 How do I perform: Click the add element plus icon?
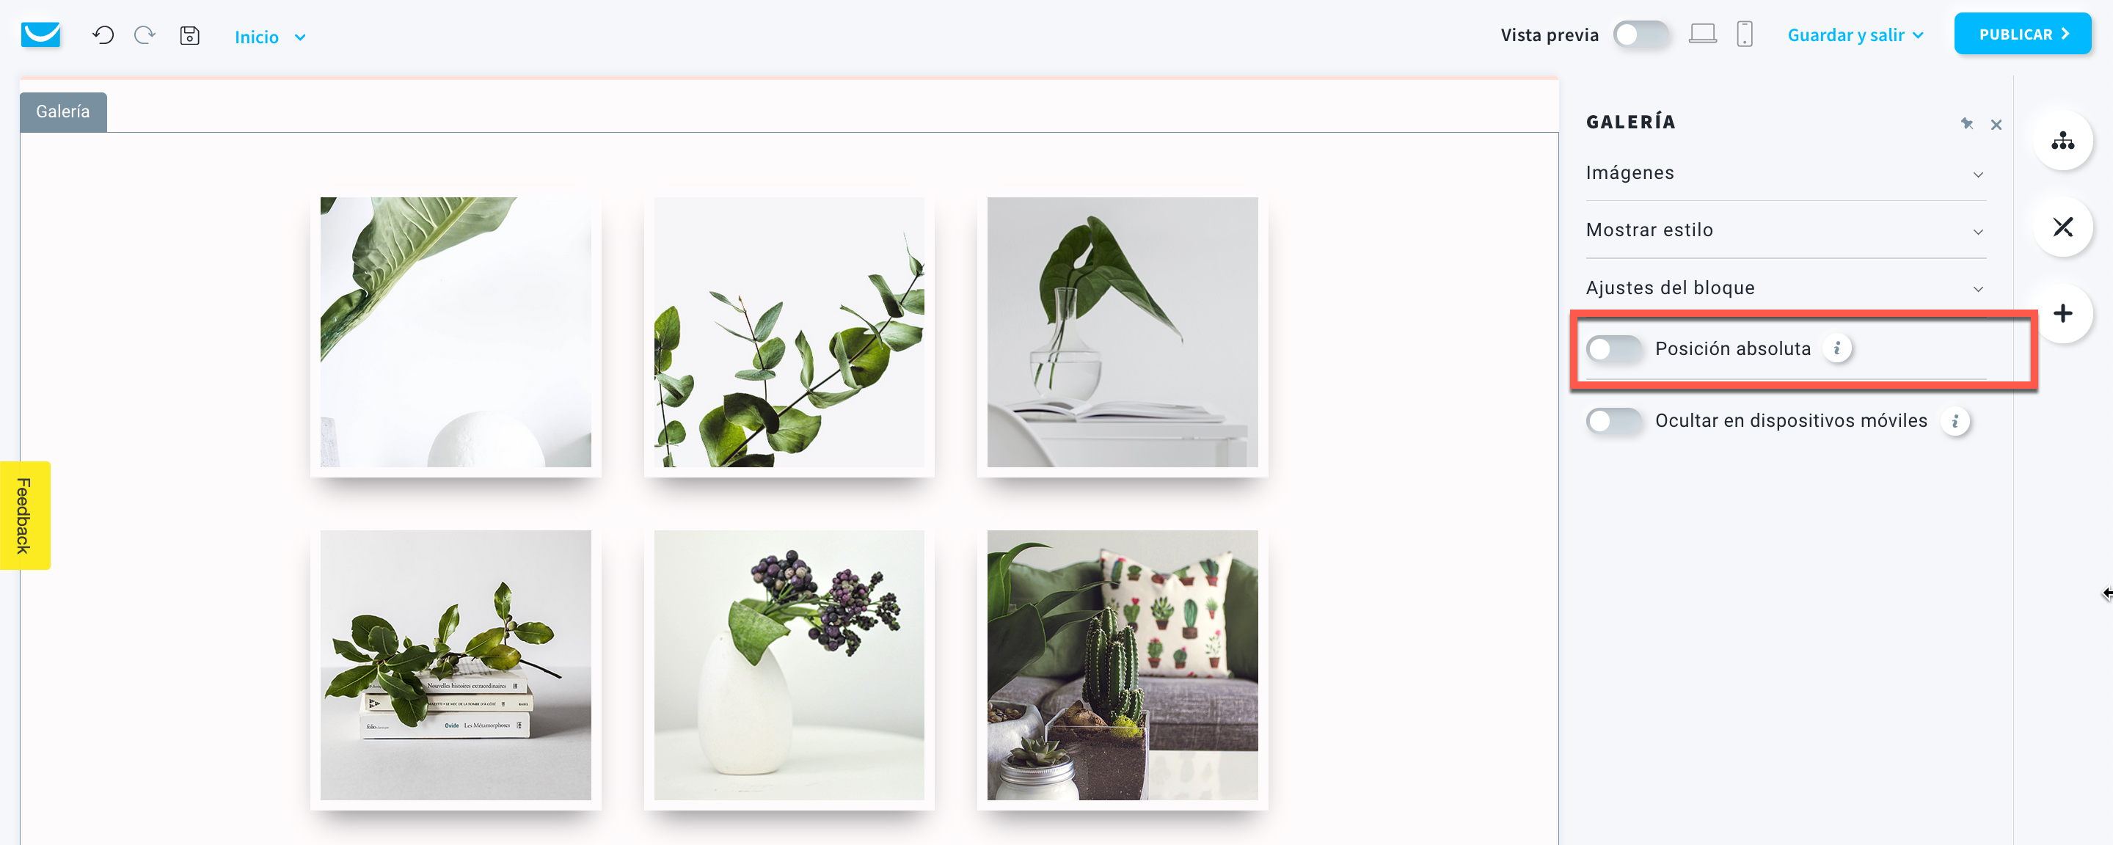tap(2063, 313)
